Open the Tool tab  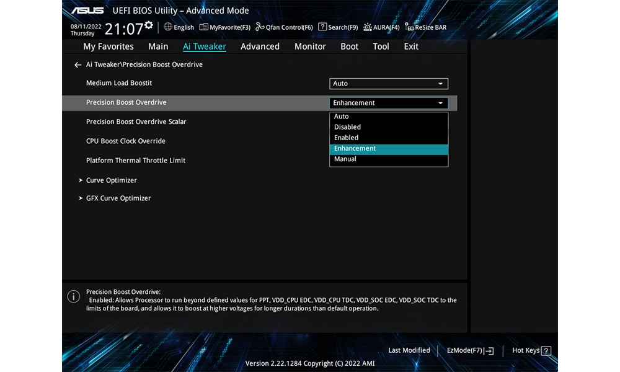click(381, 46)
